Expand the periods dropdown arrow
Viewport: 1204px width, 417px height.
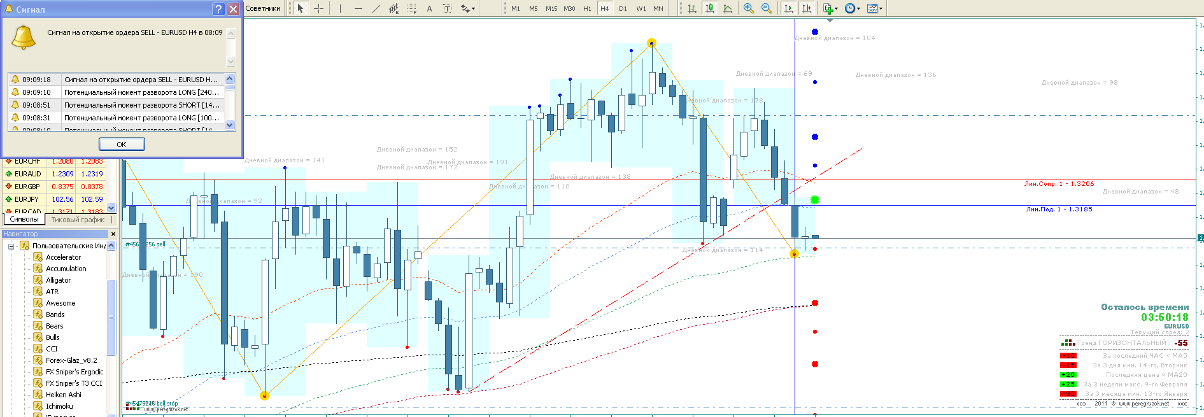859,9
